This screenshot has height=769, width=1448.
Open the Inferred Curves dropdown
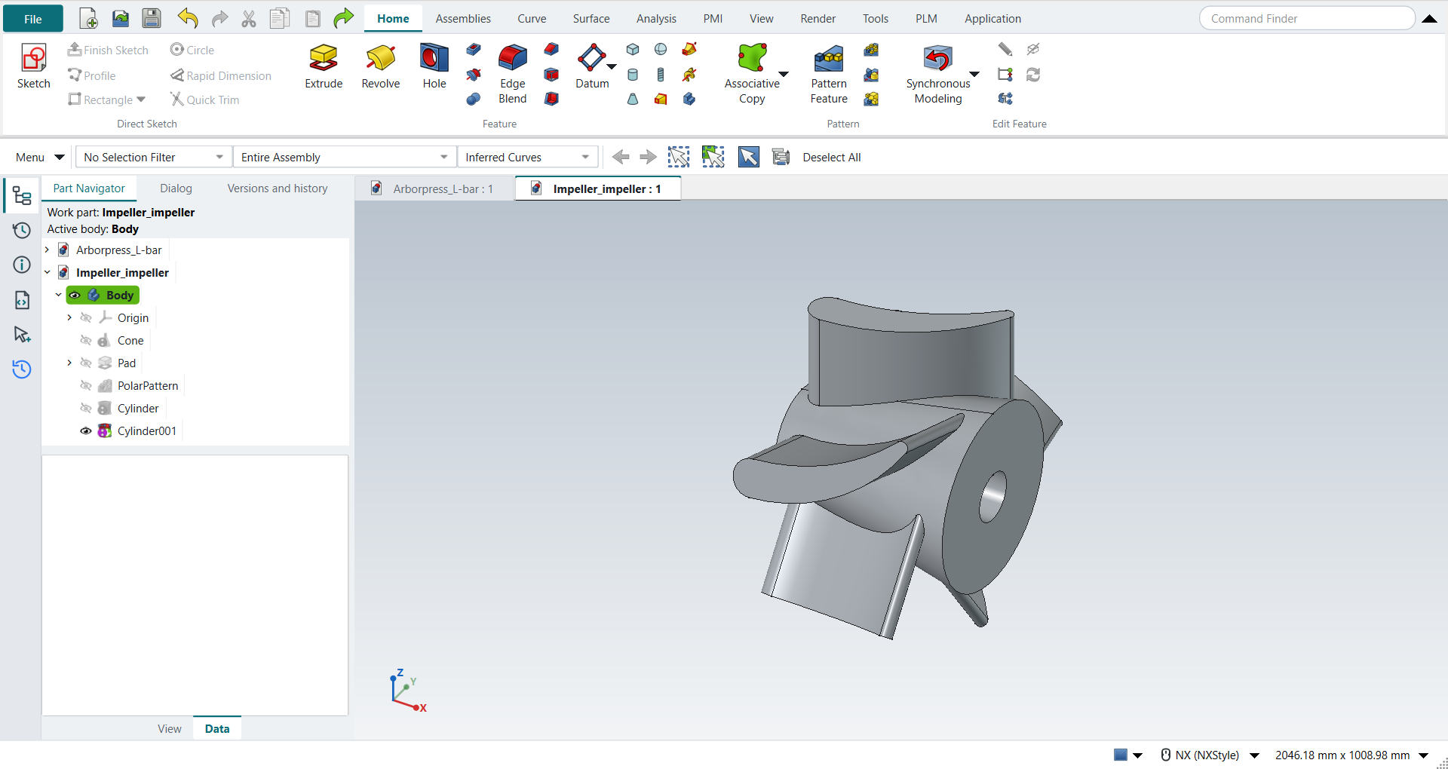[528, 157]
